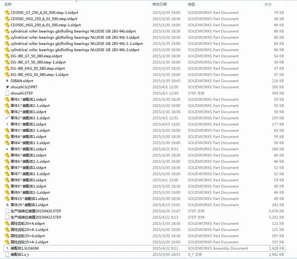Click the 5,078 KB size cell
The image size is (297, 259).
click(x=276, y=211)
